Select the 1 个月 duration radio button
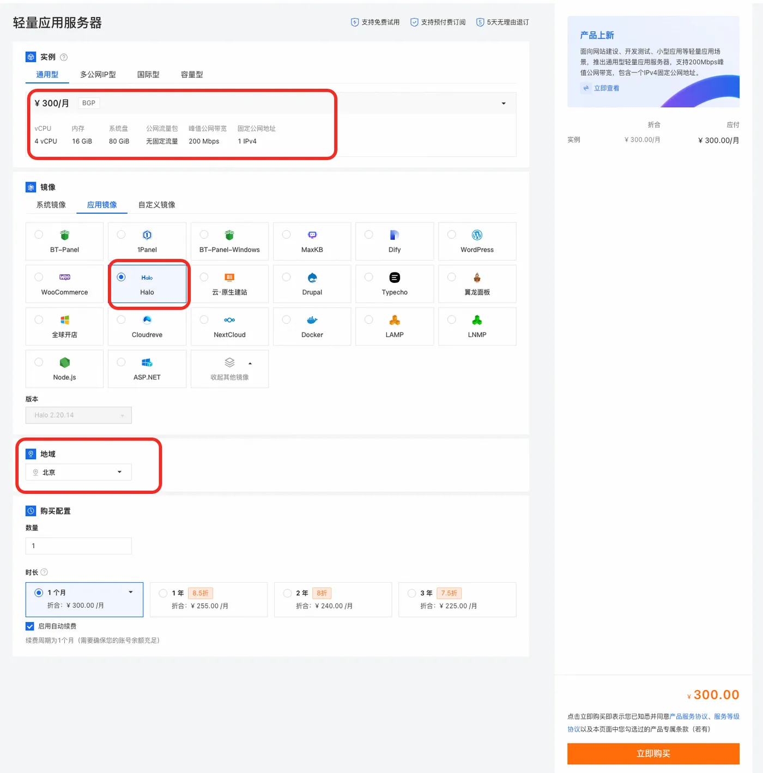763x773 pixels. (39, 593)
